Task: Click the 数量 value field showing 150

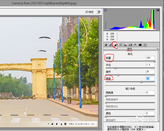Action: pos(150,58)
